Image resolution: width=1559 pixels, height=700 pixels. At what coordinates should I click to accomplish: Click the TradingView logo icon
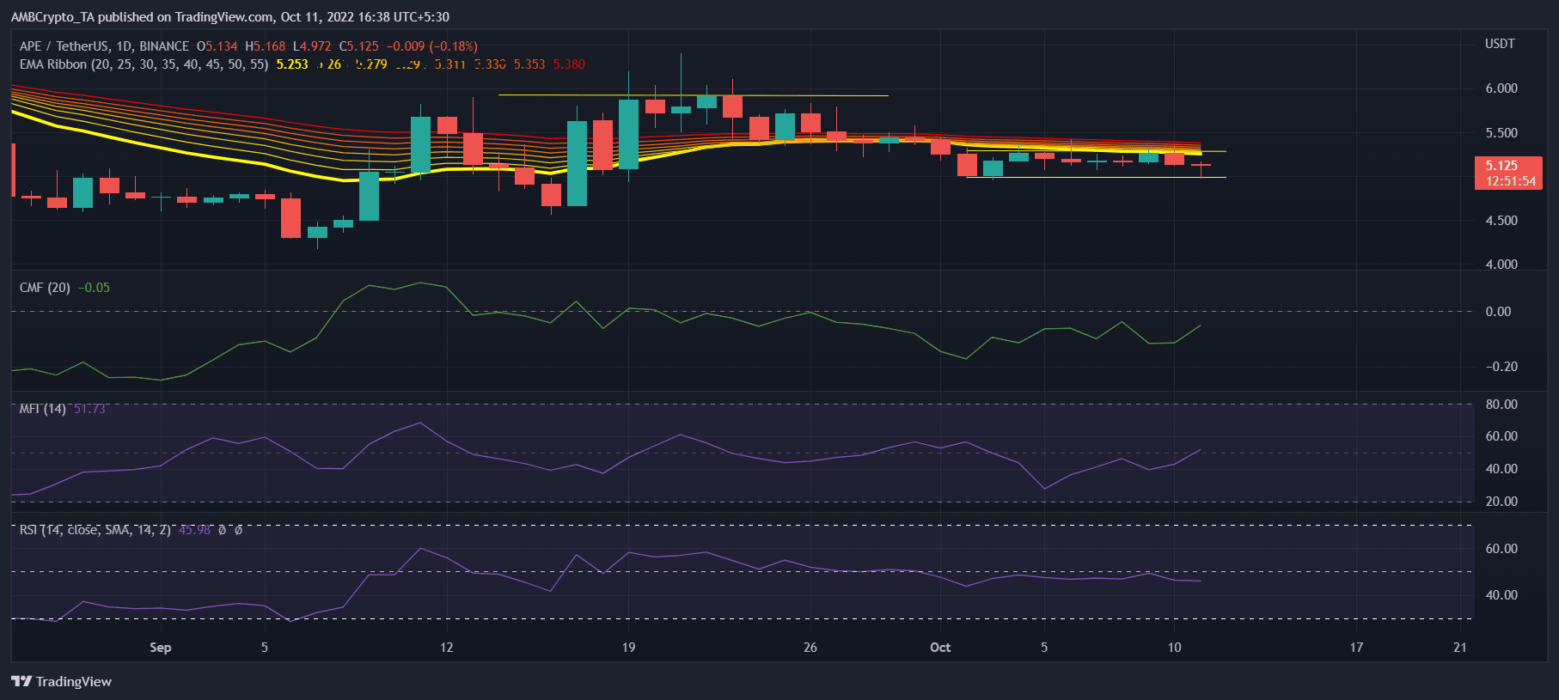tap(21, 681)
